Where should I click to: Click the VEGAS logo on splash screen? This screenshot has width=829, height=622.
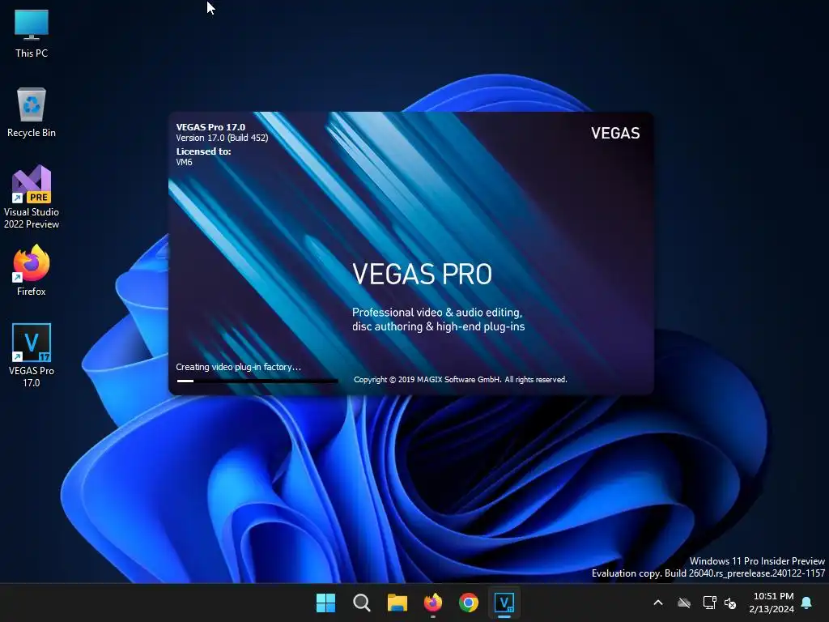coord(615,133)
